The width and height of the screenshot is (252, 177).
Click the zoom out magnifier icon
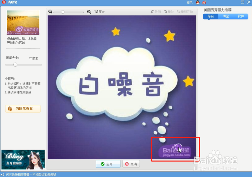[x=50, y=12]
